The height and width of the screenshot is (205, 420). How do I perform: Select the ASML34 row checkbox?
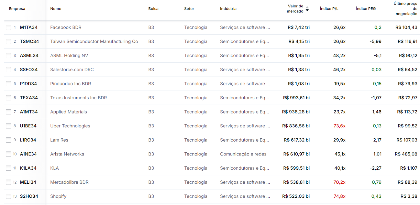point(9,56)
